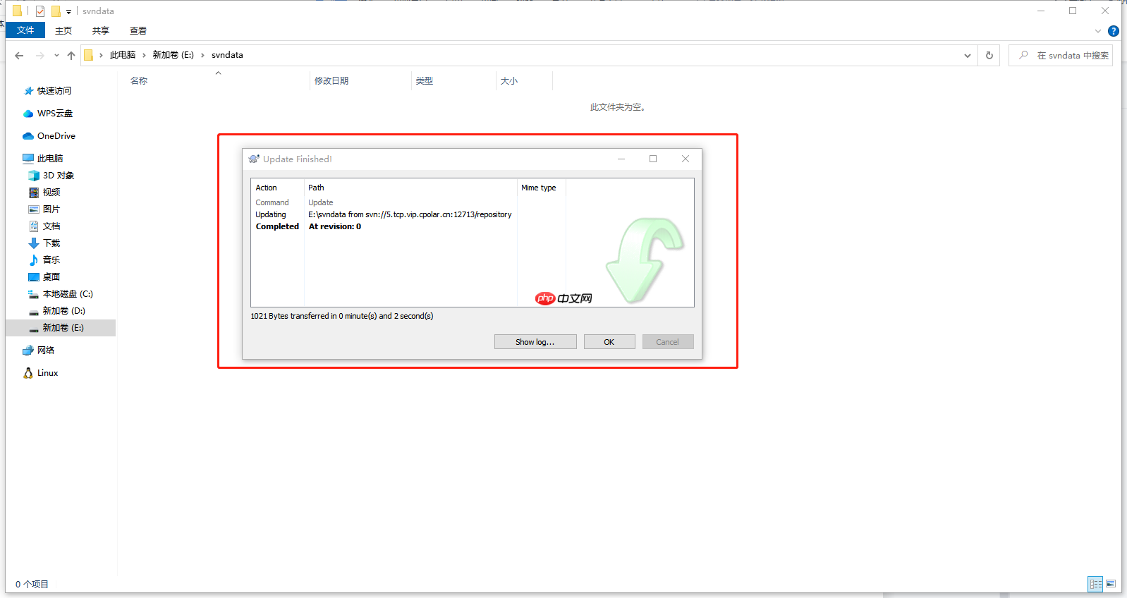The height and width of the screenshot is (598, 1127).
Task: Expand chevron after 此电脑 in address bar
Action: (144, 55)
